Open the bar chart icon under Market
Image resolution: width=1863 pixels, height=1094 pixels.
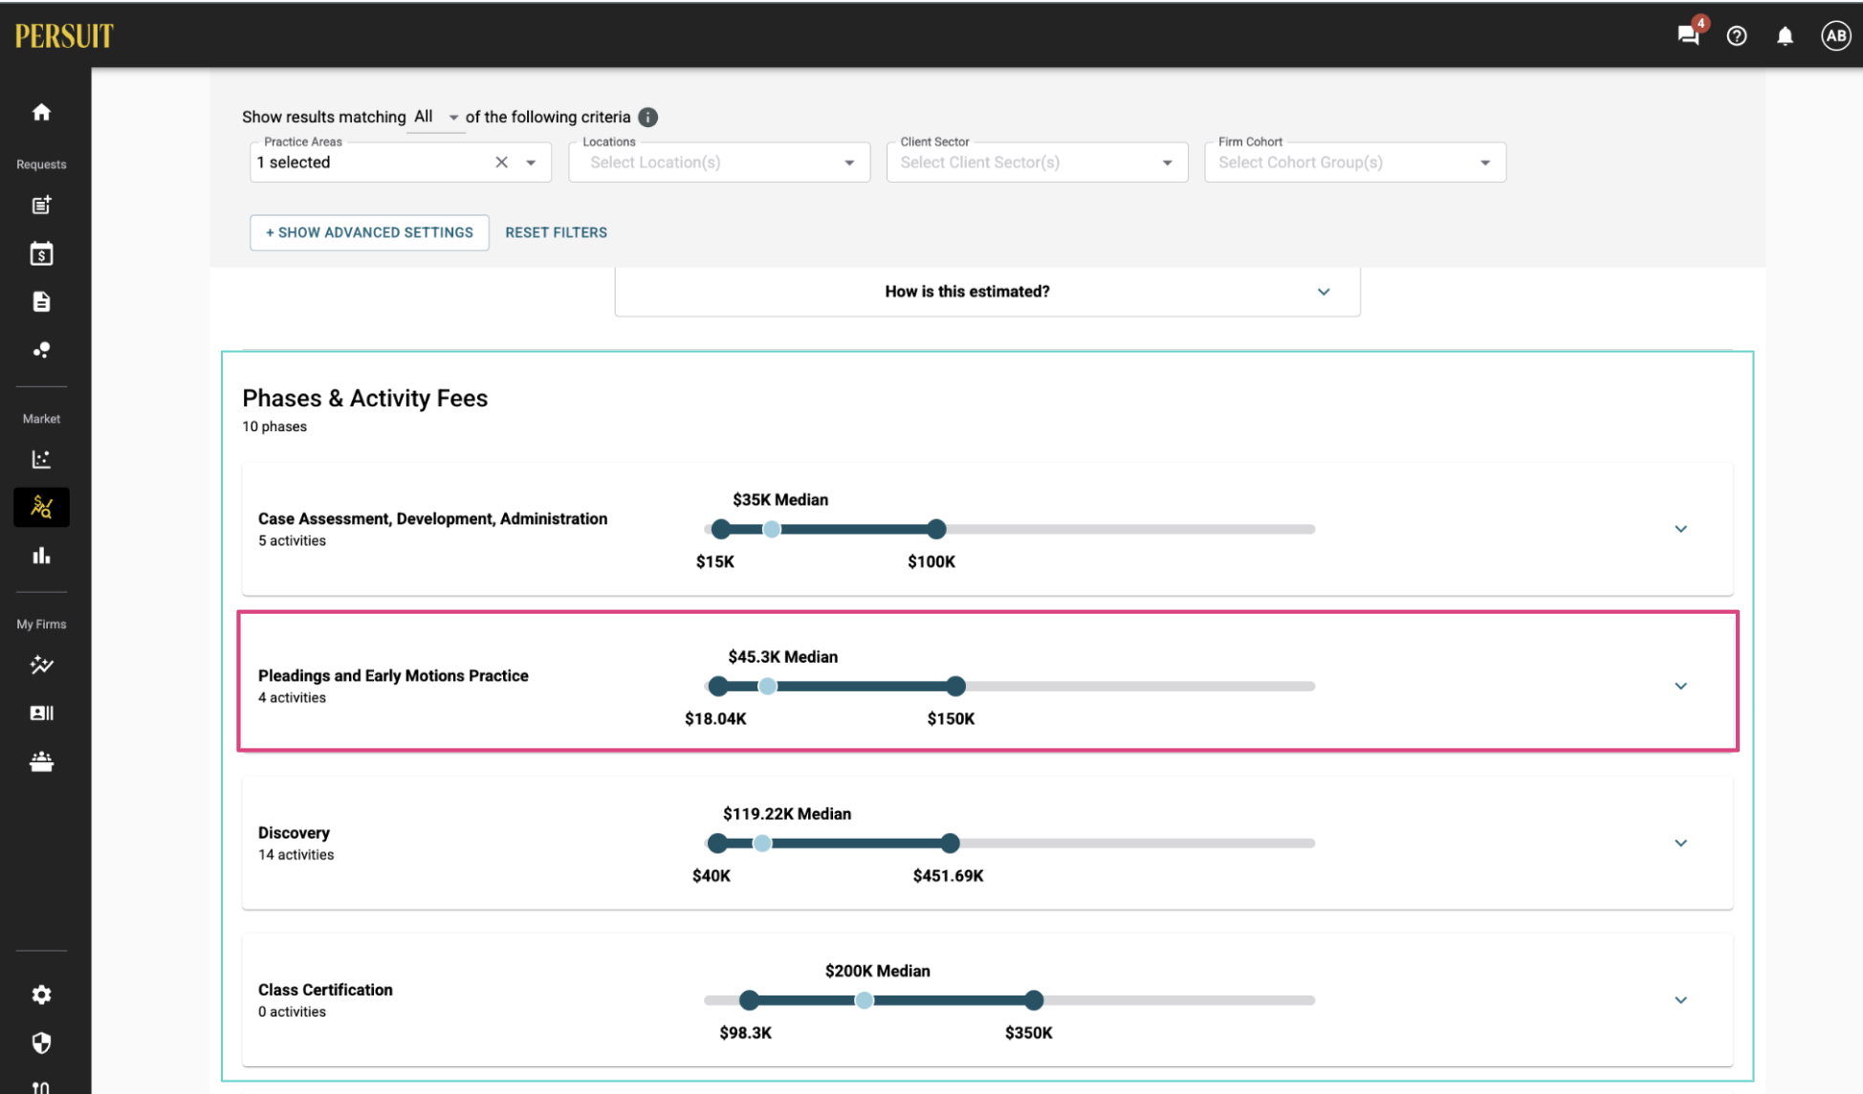point(41,556)
